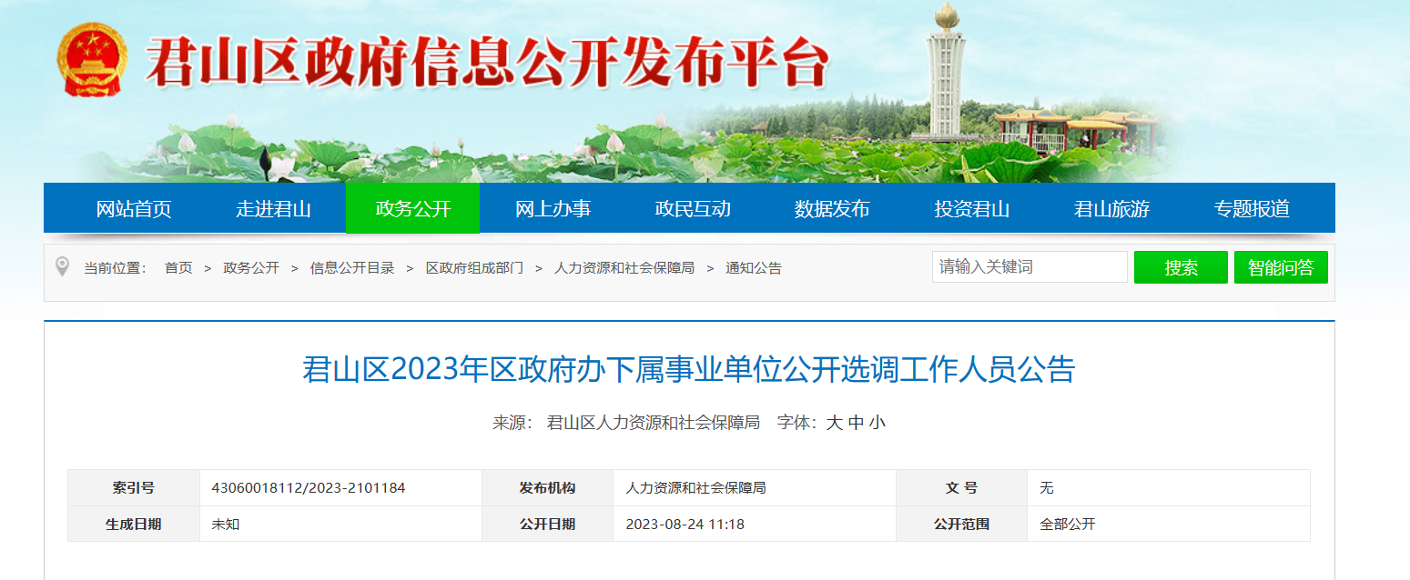This screenshot has width=1410, height=580.
Task: Click the national emblem logo
Action: pos(91,60)
